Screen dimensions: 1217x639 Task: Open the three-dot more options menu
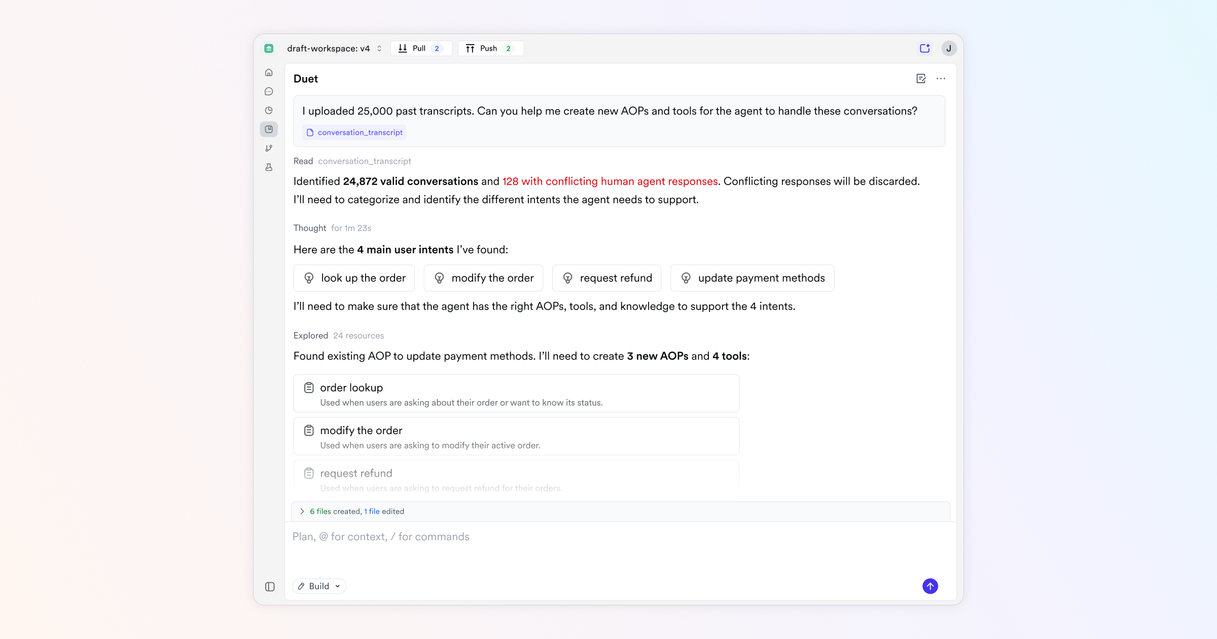point(941,79)
